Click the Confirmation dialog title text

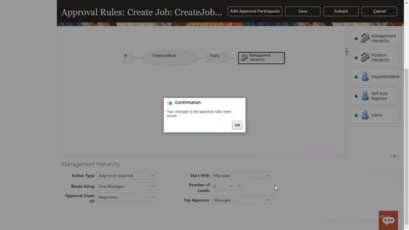188,102
